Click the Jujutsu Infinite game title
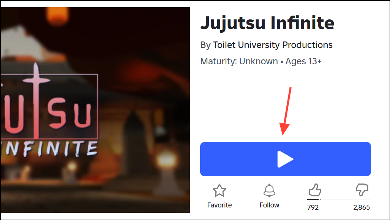The image size is (390, 220). pyautogui.click(x=267, y=23)
